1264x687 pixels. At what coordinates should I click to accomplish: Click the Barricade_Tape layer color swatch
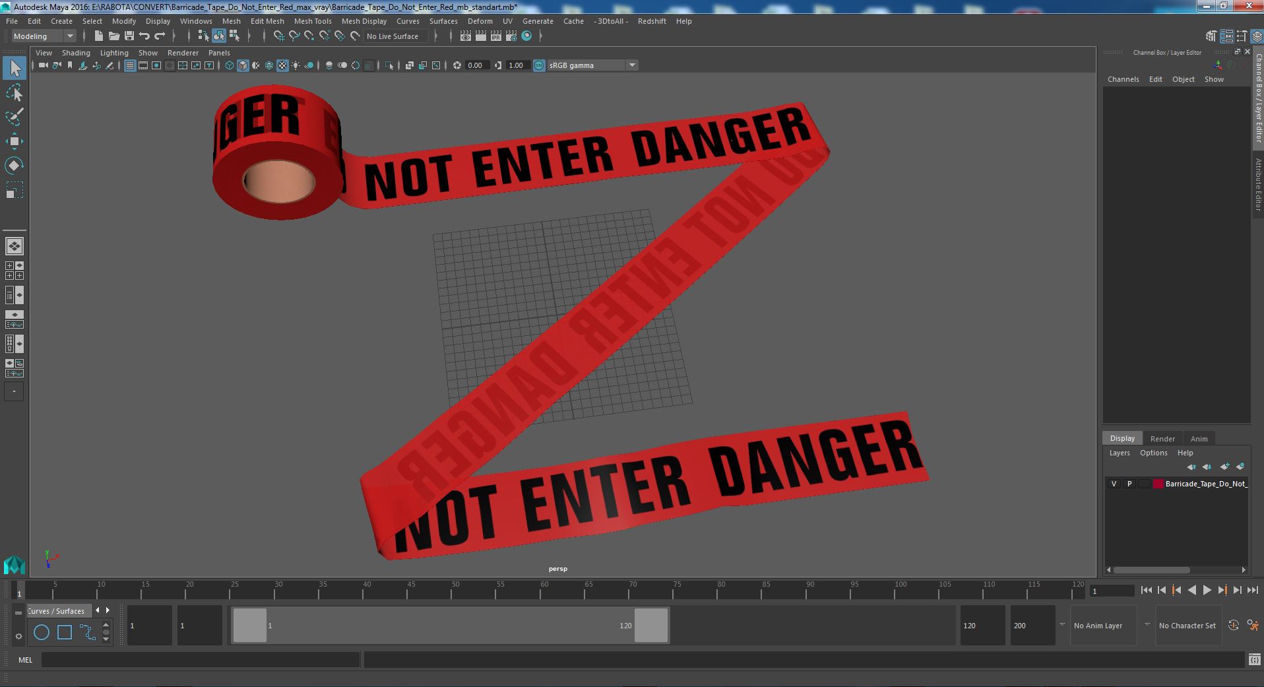(x=1158, y=484)
